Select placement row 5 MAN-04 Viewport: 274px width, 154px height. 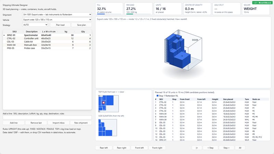(212, 114)
